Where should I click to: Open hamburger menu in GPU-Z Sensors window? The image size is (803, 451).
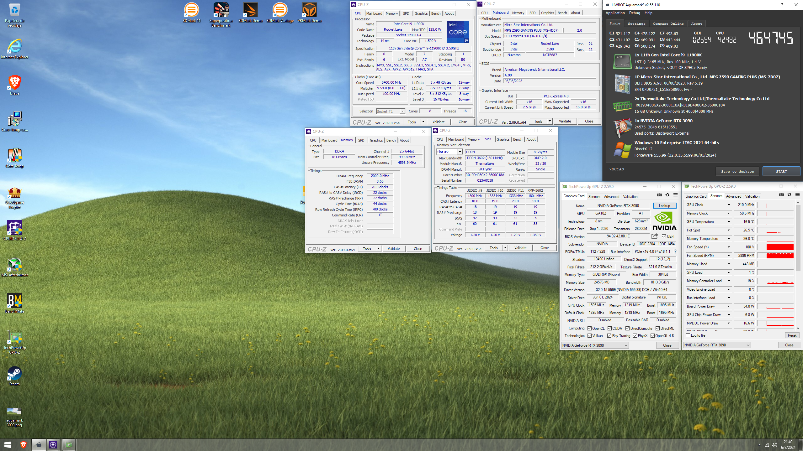(797, 195)
